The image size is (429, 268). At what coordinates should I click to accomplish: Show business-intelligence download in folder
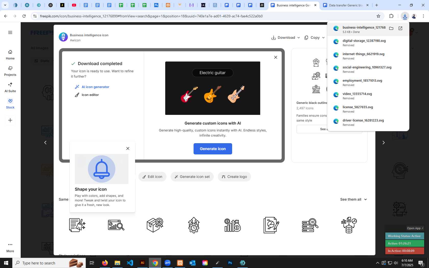pos(391,28)
